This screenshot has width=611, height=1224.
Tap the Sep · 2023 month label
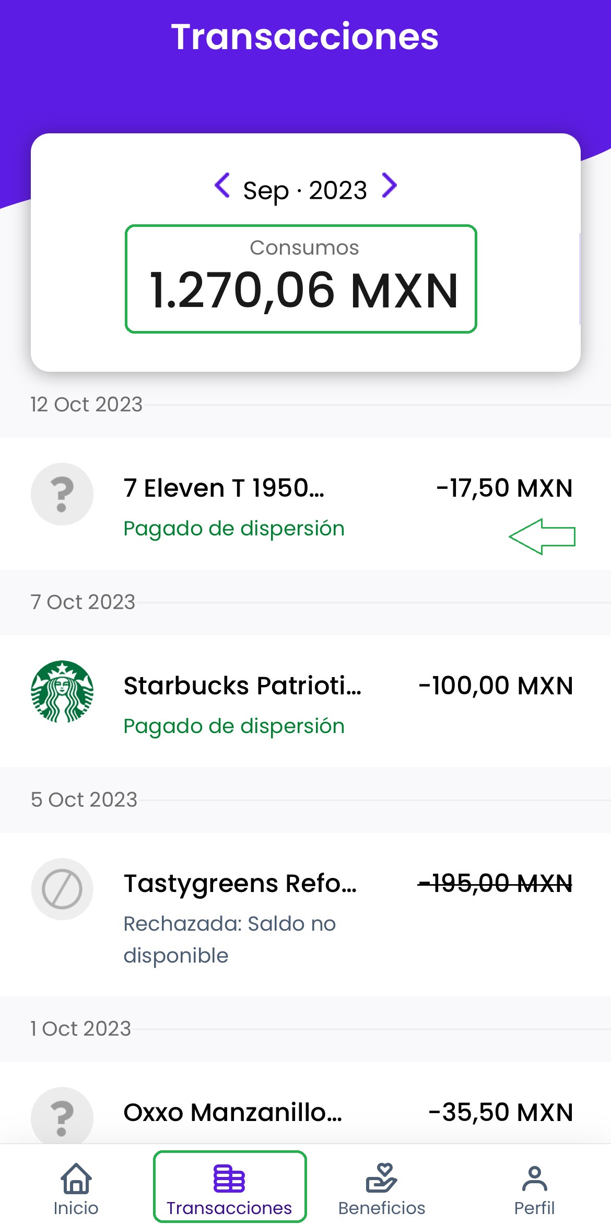coord(305,190)
